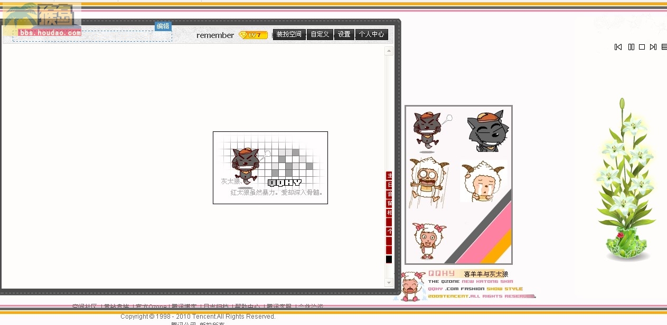Open the 日志归档 footer link
The image size is (667, 325).
215,307
